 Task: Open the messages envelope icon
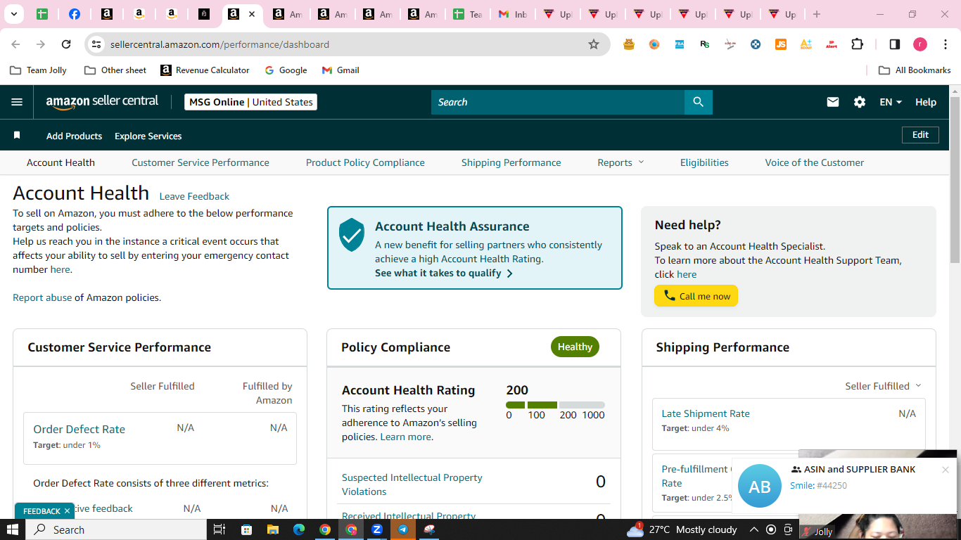tap(833, 102)
